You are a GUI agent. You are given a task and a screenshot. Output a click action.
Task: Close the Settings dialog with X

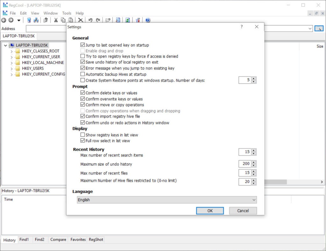click(x=257, y=27)
